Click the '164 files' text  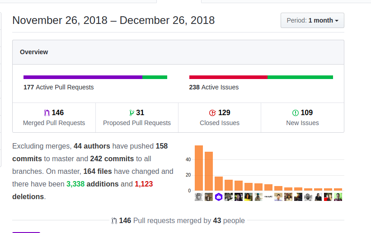(x=98, y=171)
